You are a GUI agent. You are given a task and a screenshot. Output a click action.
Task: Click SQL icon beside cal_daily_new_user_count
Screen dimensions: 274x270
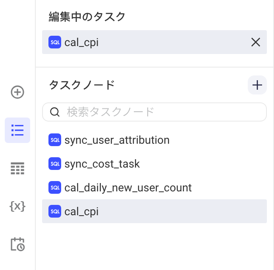(55, 187)
